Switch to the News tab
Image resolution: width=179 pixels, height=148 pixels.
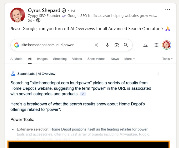pyautogui.click(x=115, y=59)
